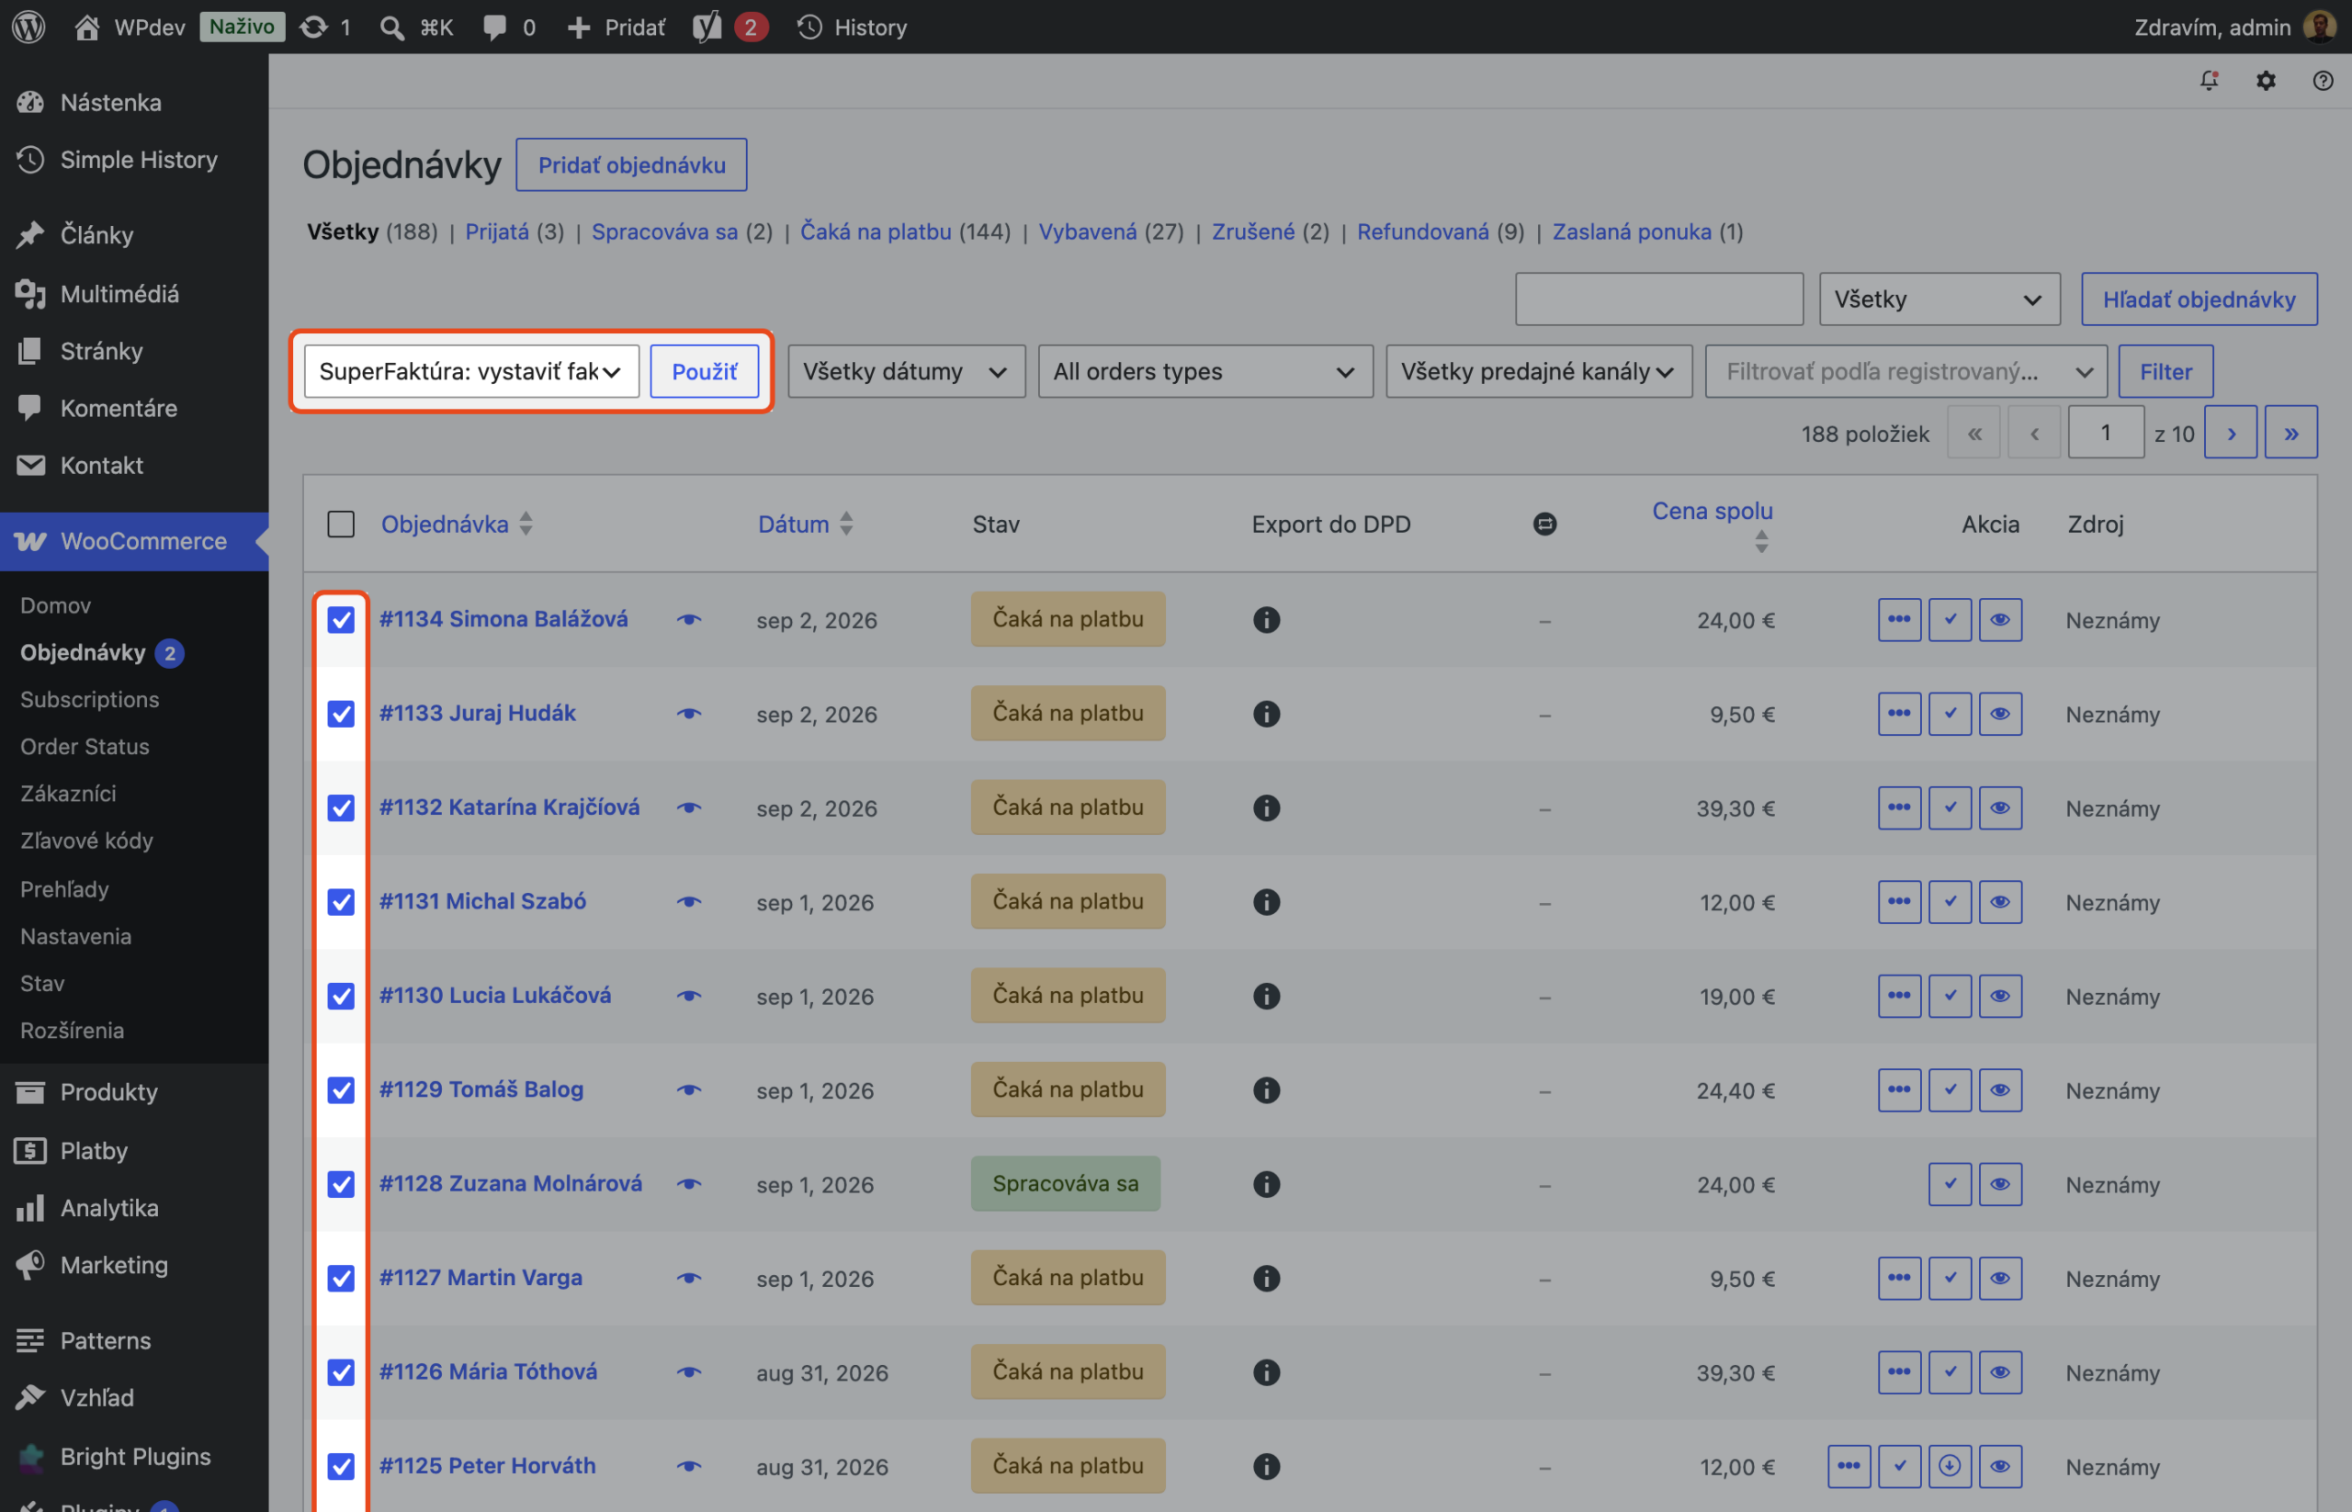Open the Všetky dátumy dropdown
The image size is (2352, 1512).
[x=907, y=371]
